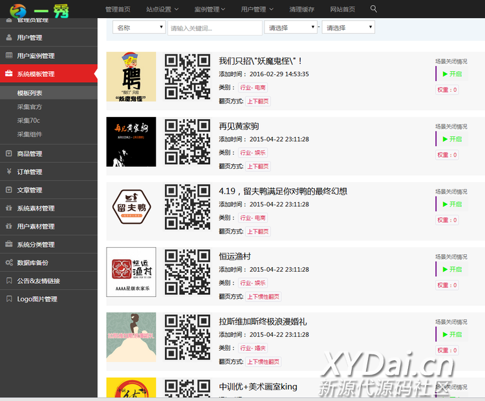Click QR code for 再见黄家驹

tap(188, 142)
